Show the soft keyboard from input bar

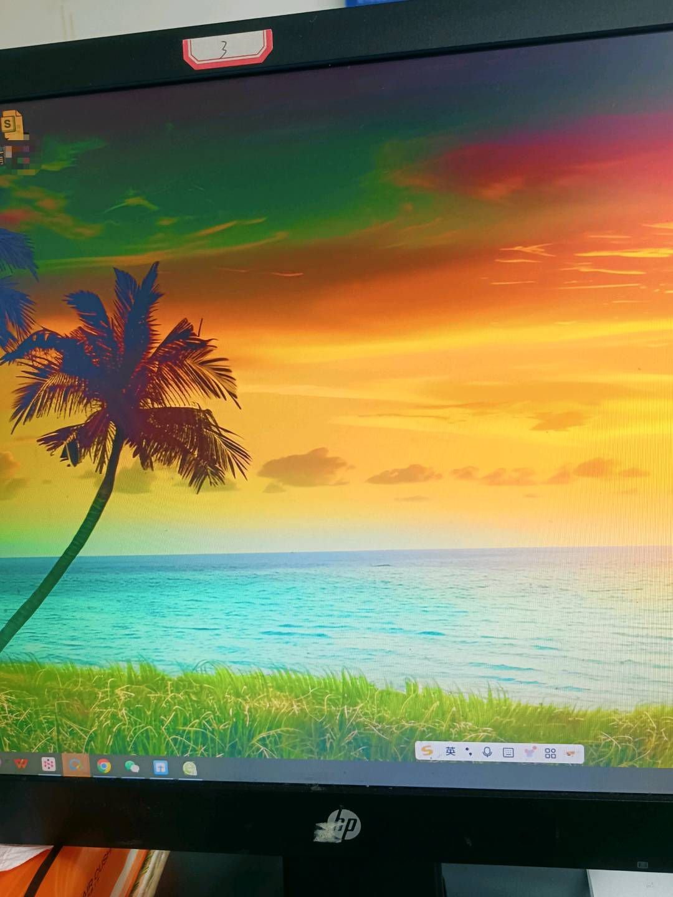tap(508, 752)
